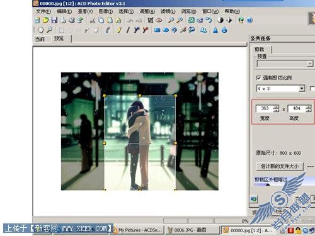Select the Crop tool icon
The width and height of the screenshot is (315, 236).
pos(151,20)
